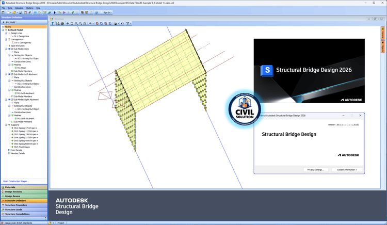Click the Privacy Settings button in About dialog
Viewport: 387px width, 225px height.
[316, 170]
